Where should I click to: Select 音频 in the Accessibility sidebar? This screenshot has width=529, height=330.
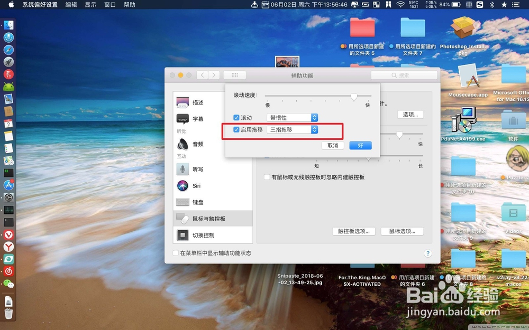(x=198, y=144)
